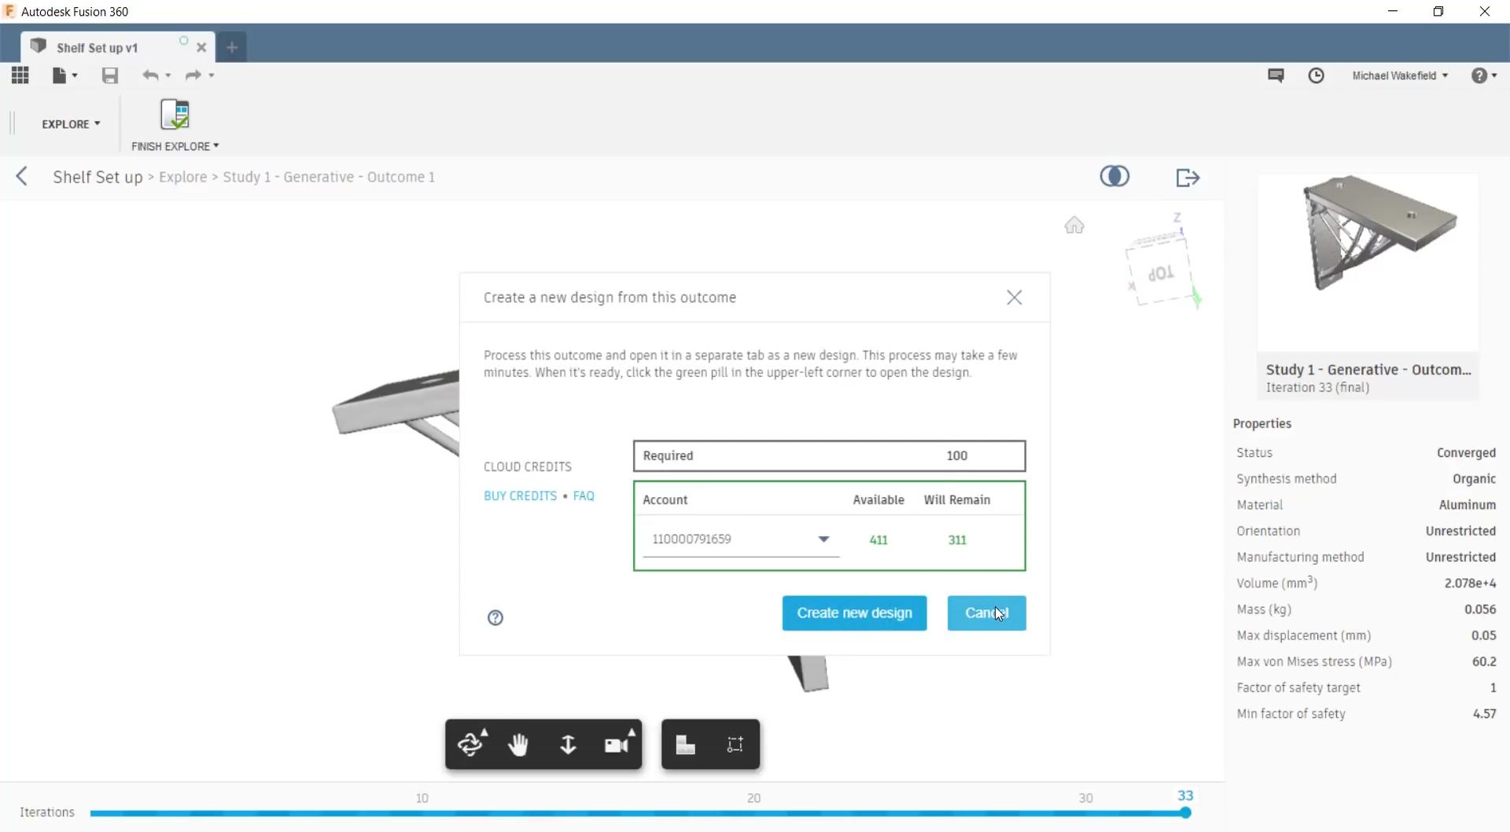Click the '2.078e+4' volume value

1470,584
